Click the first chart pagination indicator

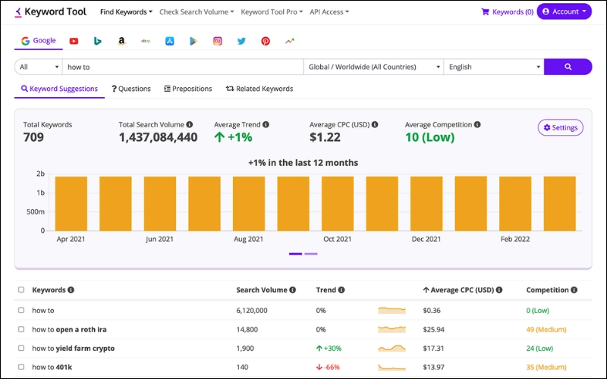tap(295, 254)
